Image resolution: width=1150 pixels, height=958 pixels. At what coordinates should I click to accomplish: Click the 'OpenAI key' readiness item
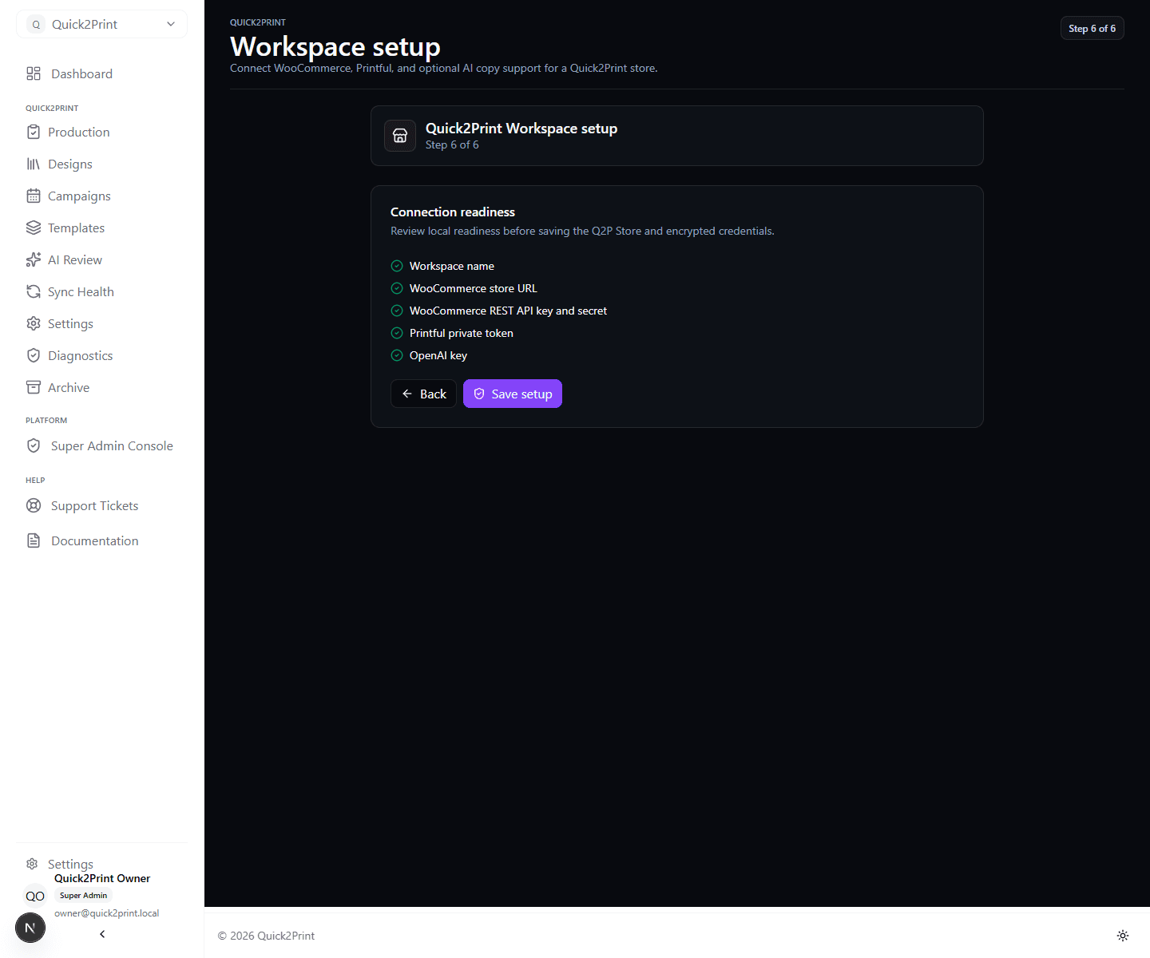coord(438,355)
